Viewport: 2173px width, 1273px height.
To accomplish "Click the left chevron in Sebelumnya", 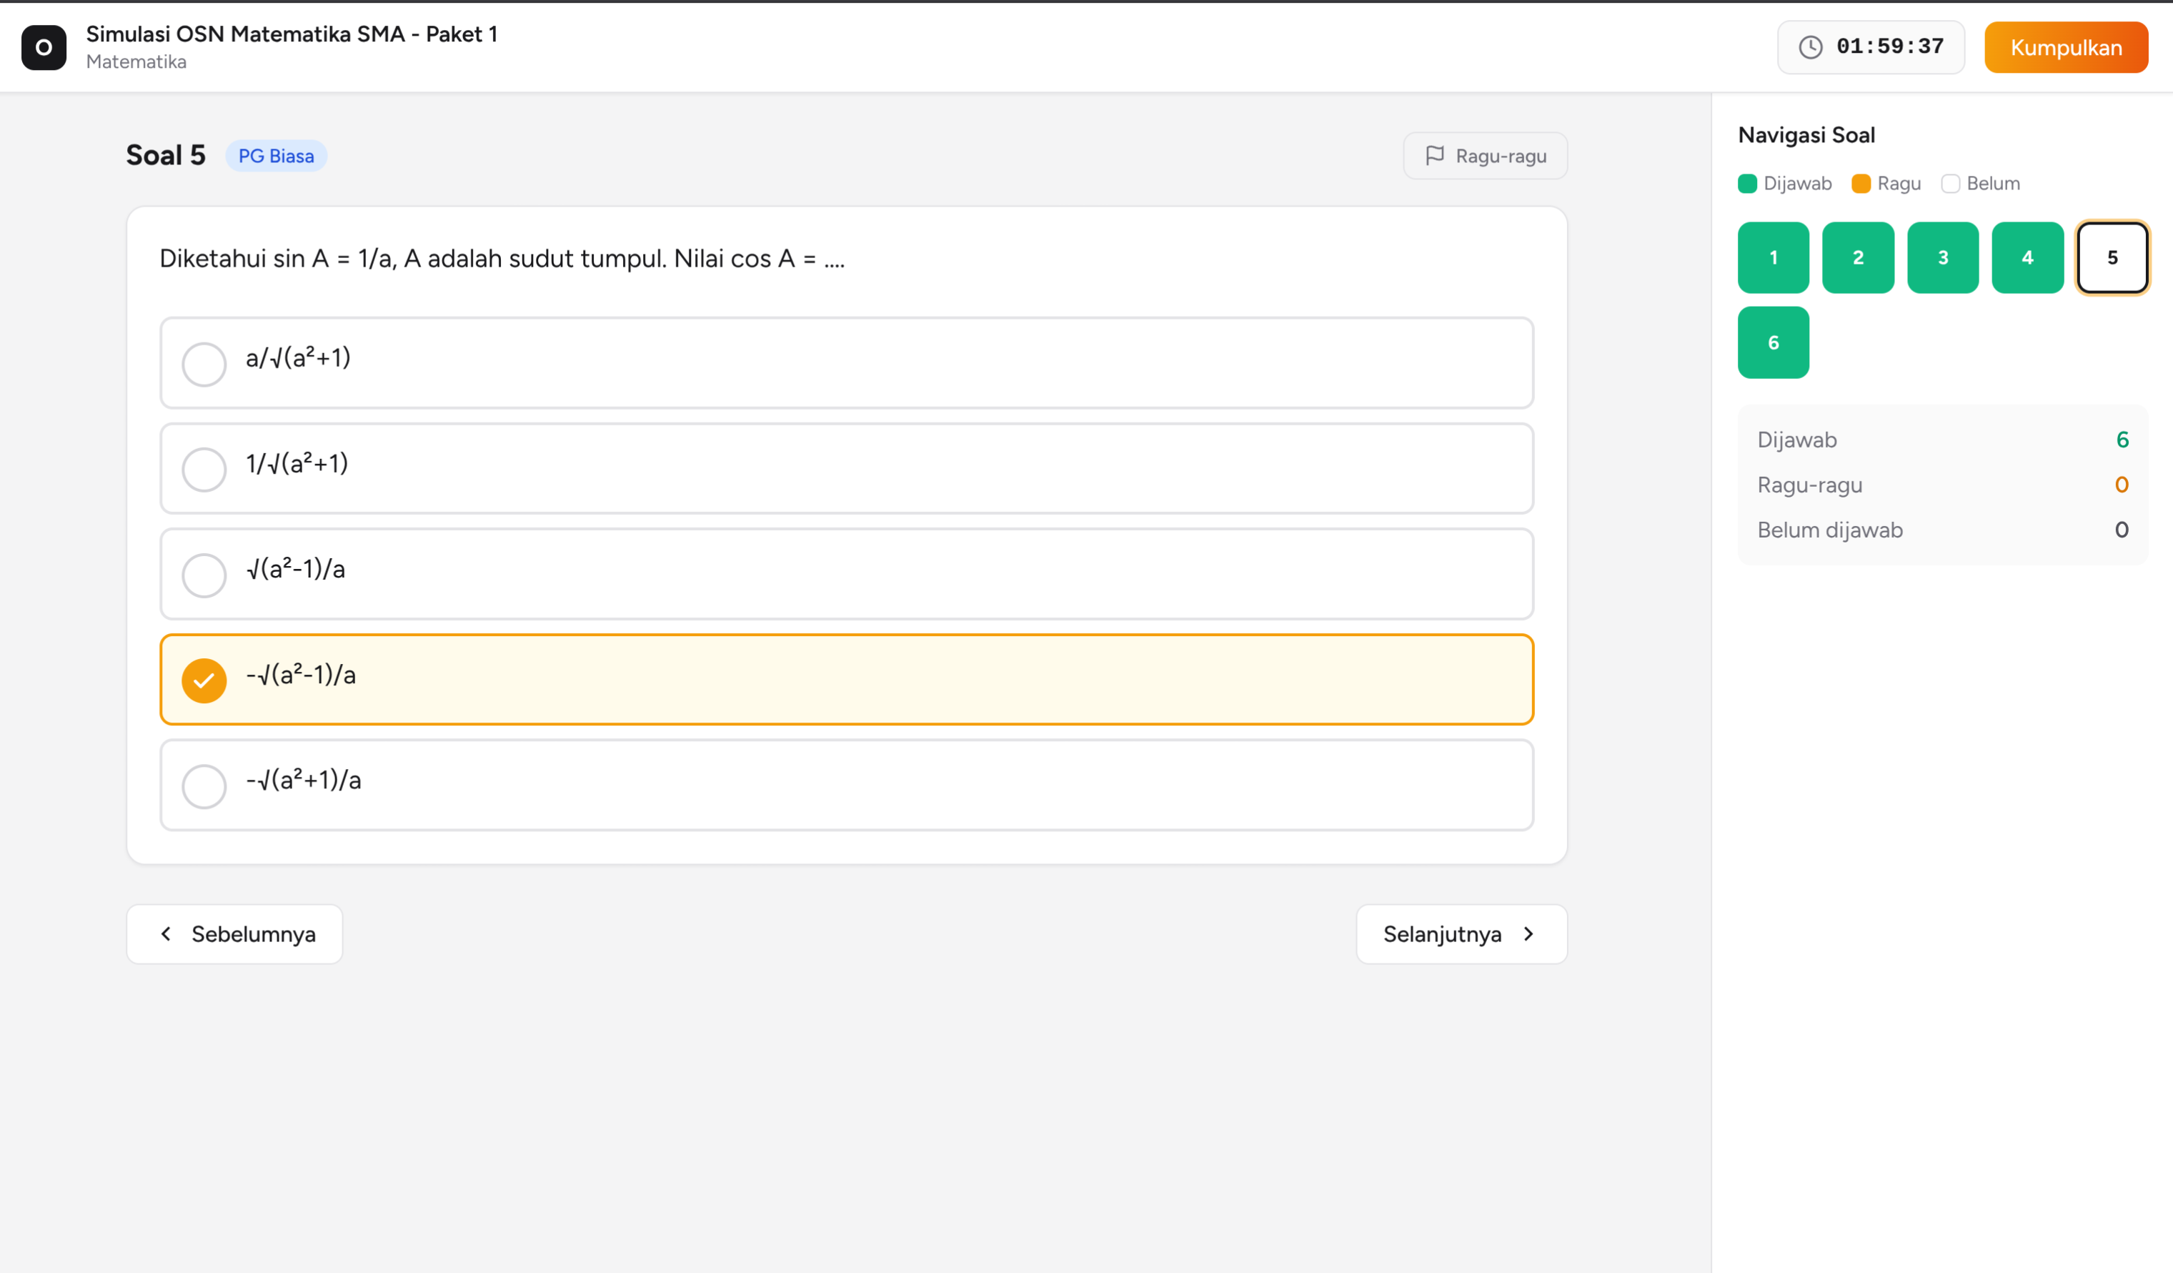I will 166,934.
